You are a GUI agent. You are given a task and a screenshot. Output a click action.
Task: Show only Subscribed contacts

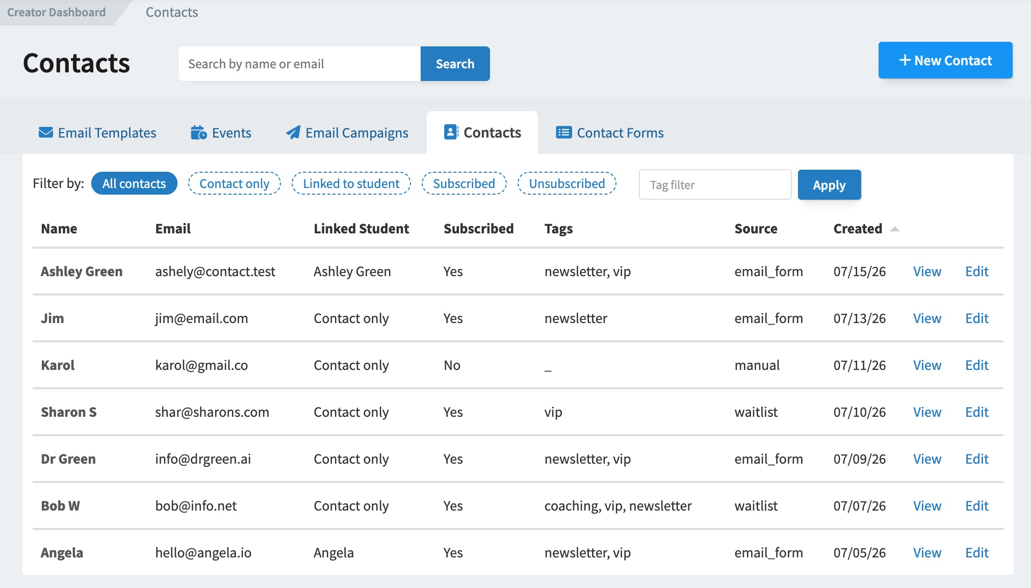point(464,183)
